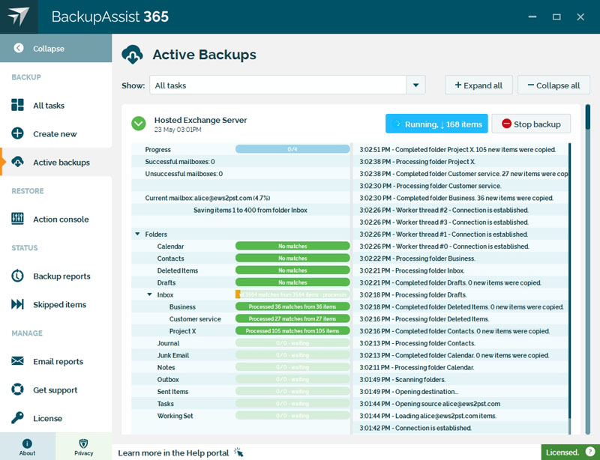Click the Progress 0/4 bar
The height and width of the screenshot is (460, 600).
coord(292,149)
